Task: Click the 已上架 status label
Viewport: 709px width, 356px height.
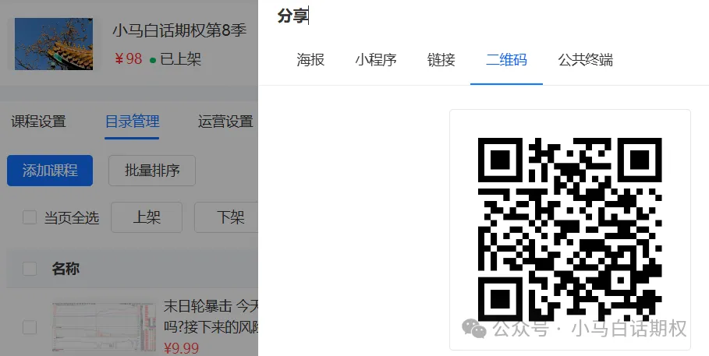Action: [x=180, y=58]
